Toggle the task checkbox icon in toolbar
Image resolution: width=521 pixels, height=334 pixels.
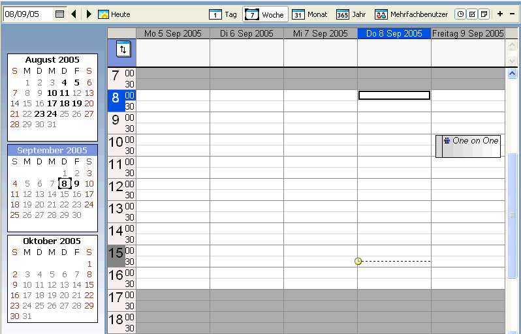pos(472,14)
